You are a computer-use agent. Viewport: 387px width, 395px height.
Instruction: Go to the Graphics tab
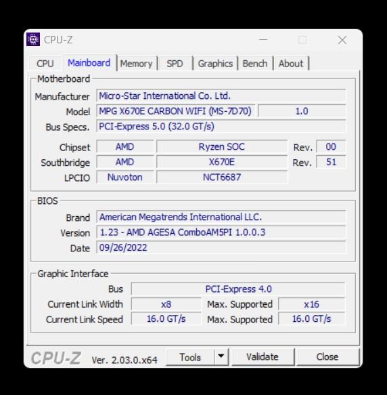[x=215, y=64]
